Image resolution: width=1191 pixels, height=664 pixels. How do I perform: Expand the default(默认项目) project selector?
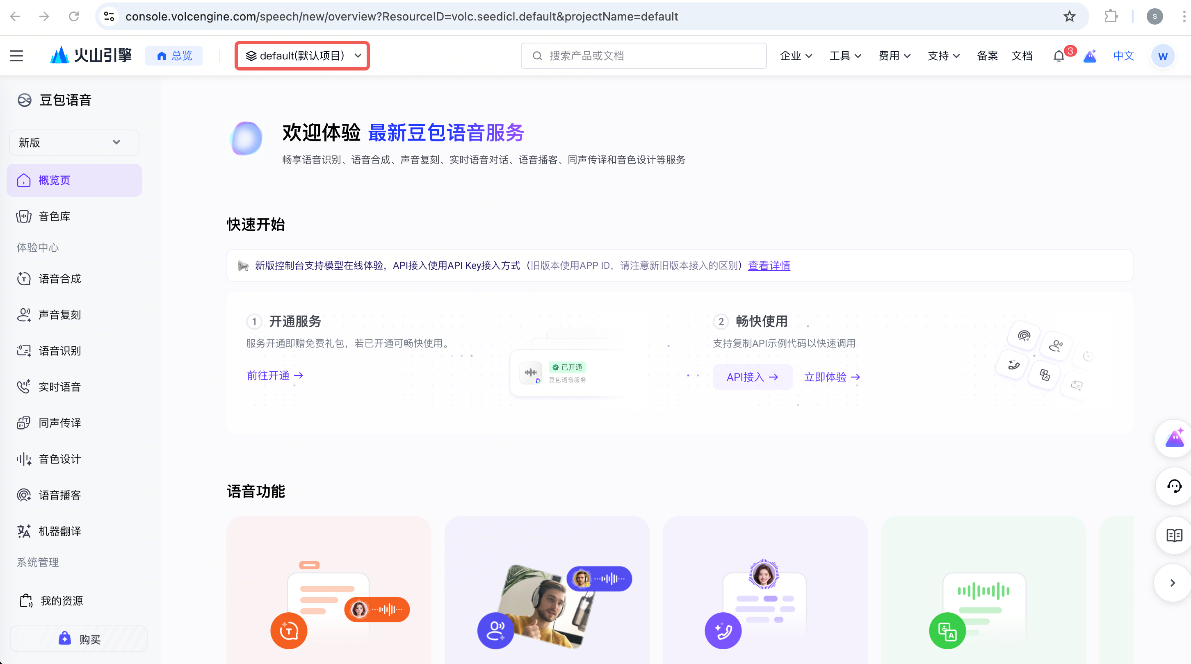coord(302,56)
